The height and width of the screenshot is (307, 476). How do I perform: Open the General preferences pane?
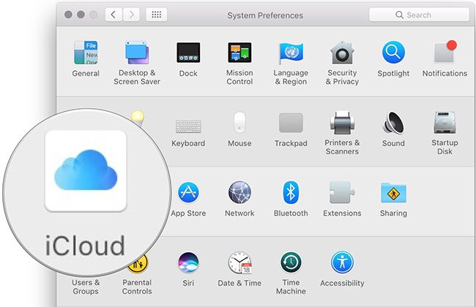(86, 53)
